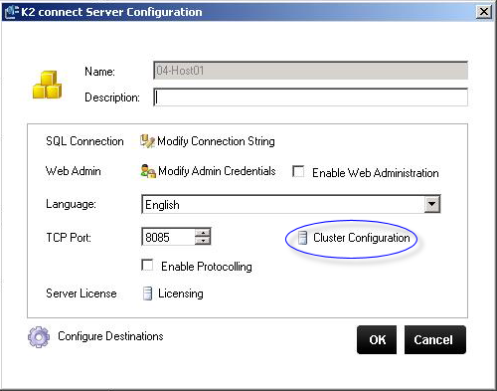Increase TCP Port with up arrow

pos(202,232)
